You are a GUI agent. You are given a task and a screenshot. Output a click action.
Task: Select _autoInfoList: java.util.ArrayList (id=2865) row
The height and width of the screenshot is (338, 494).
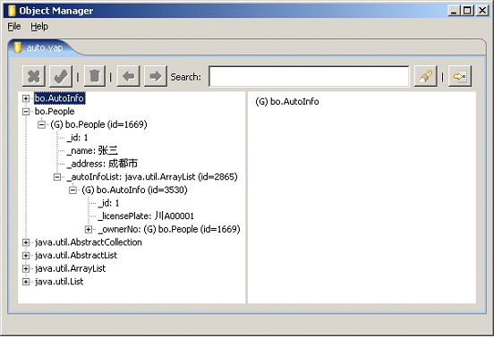click(x=152, y=177)
